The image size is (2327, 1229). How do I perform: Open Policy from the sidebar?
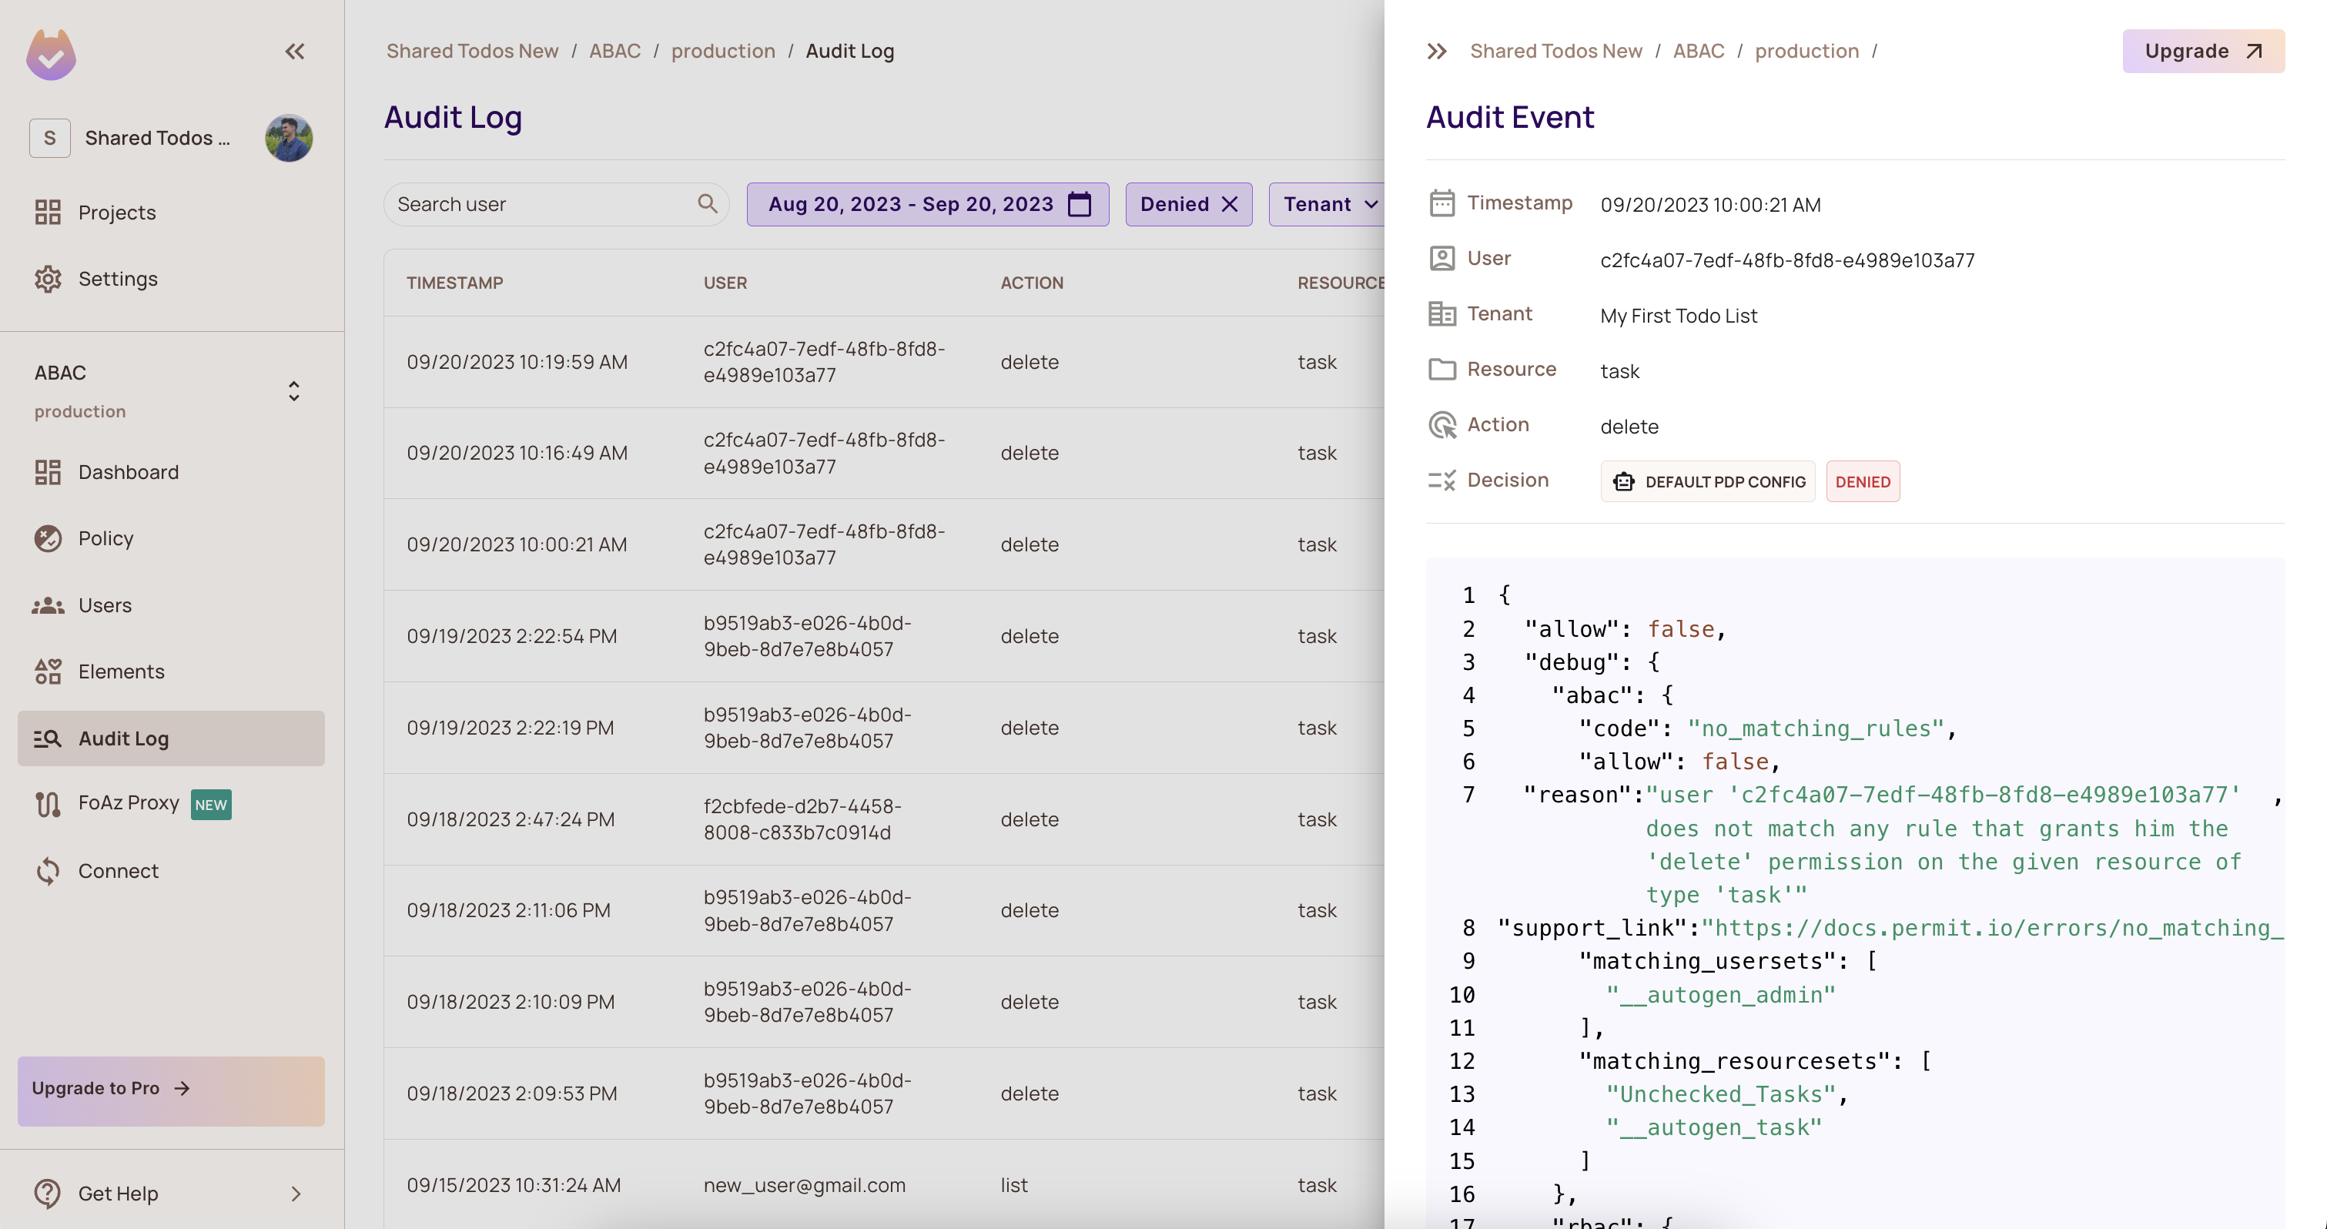pyautogui.click(x=105, y=538)
